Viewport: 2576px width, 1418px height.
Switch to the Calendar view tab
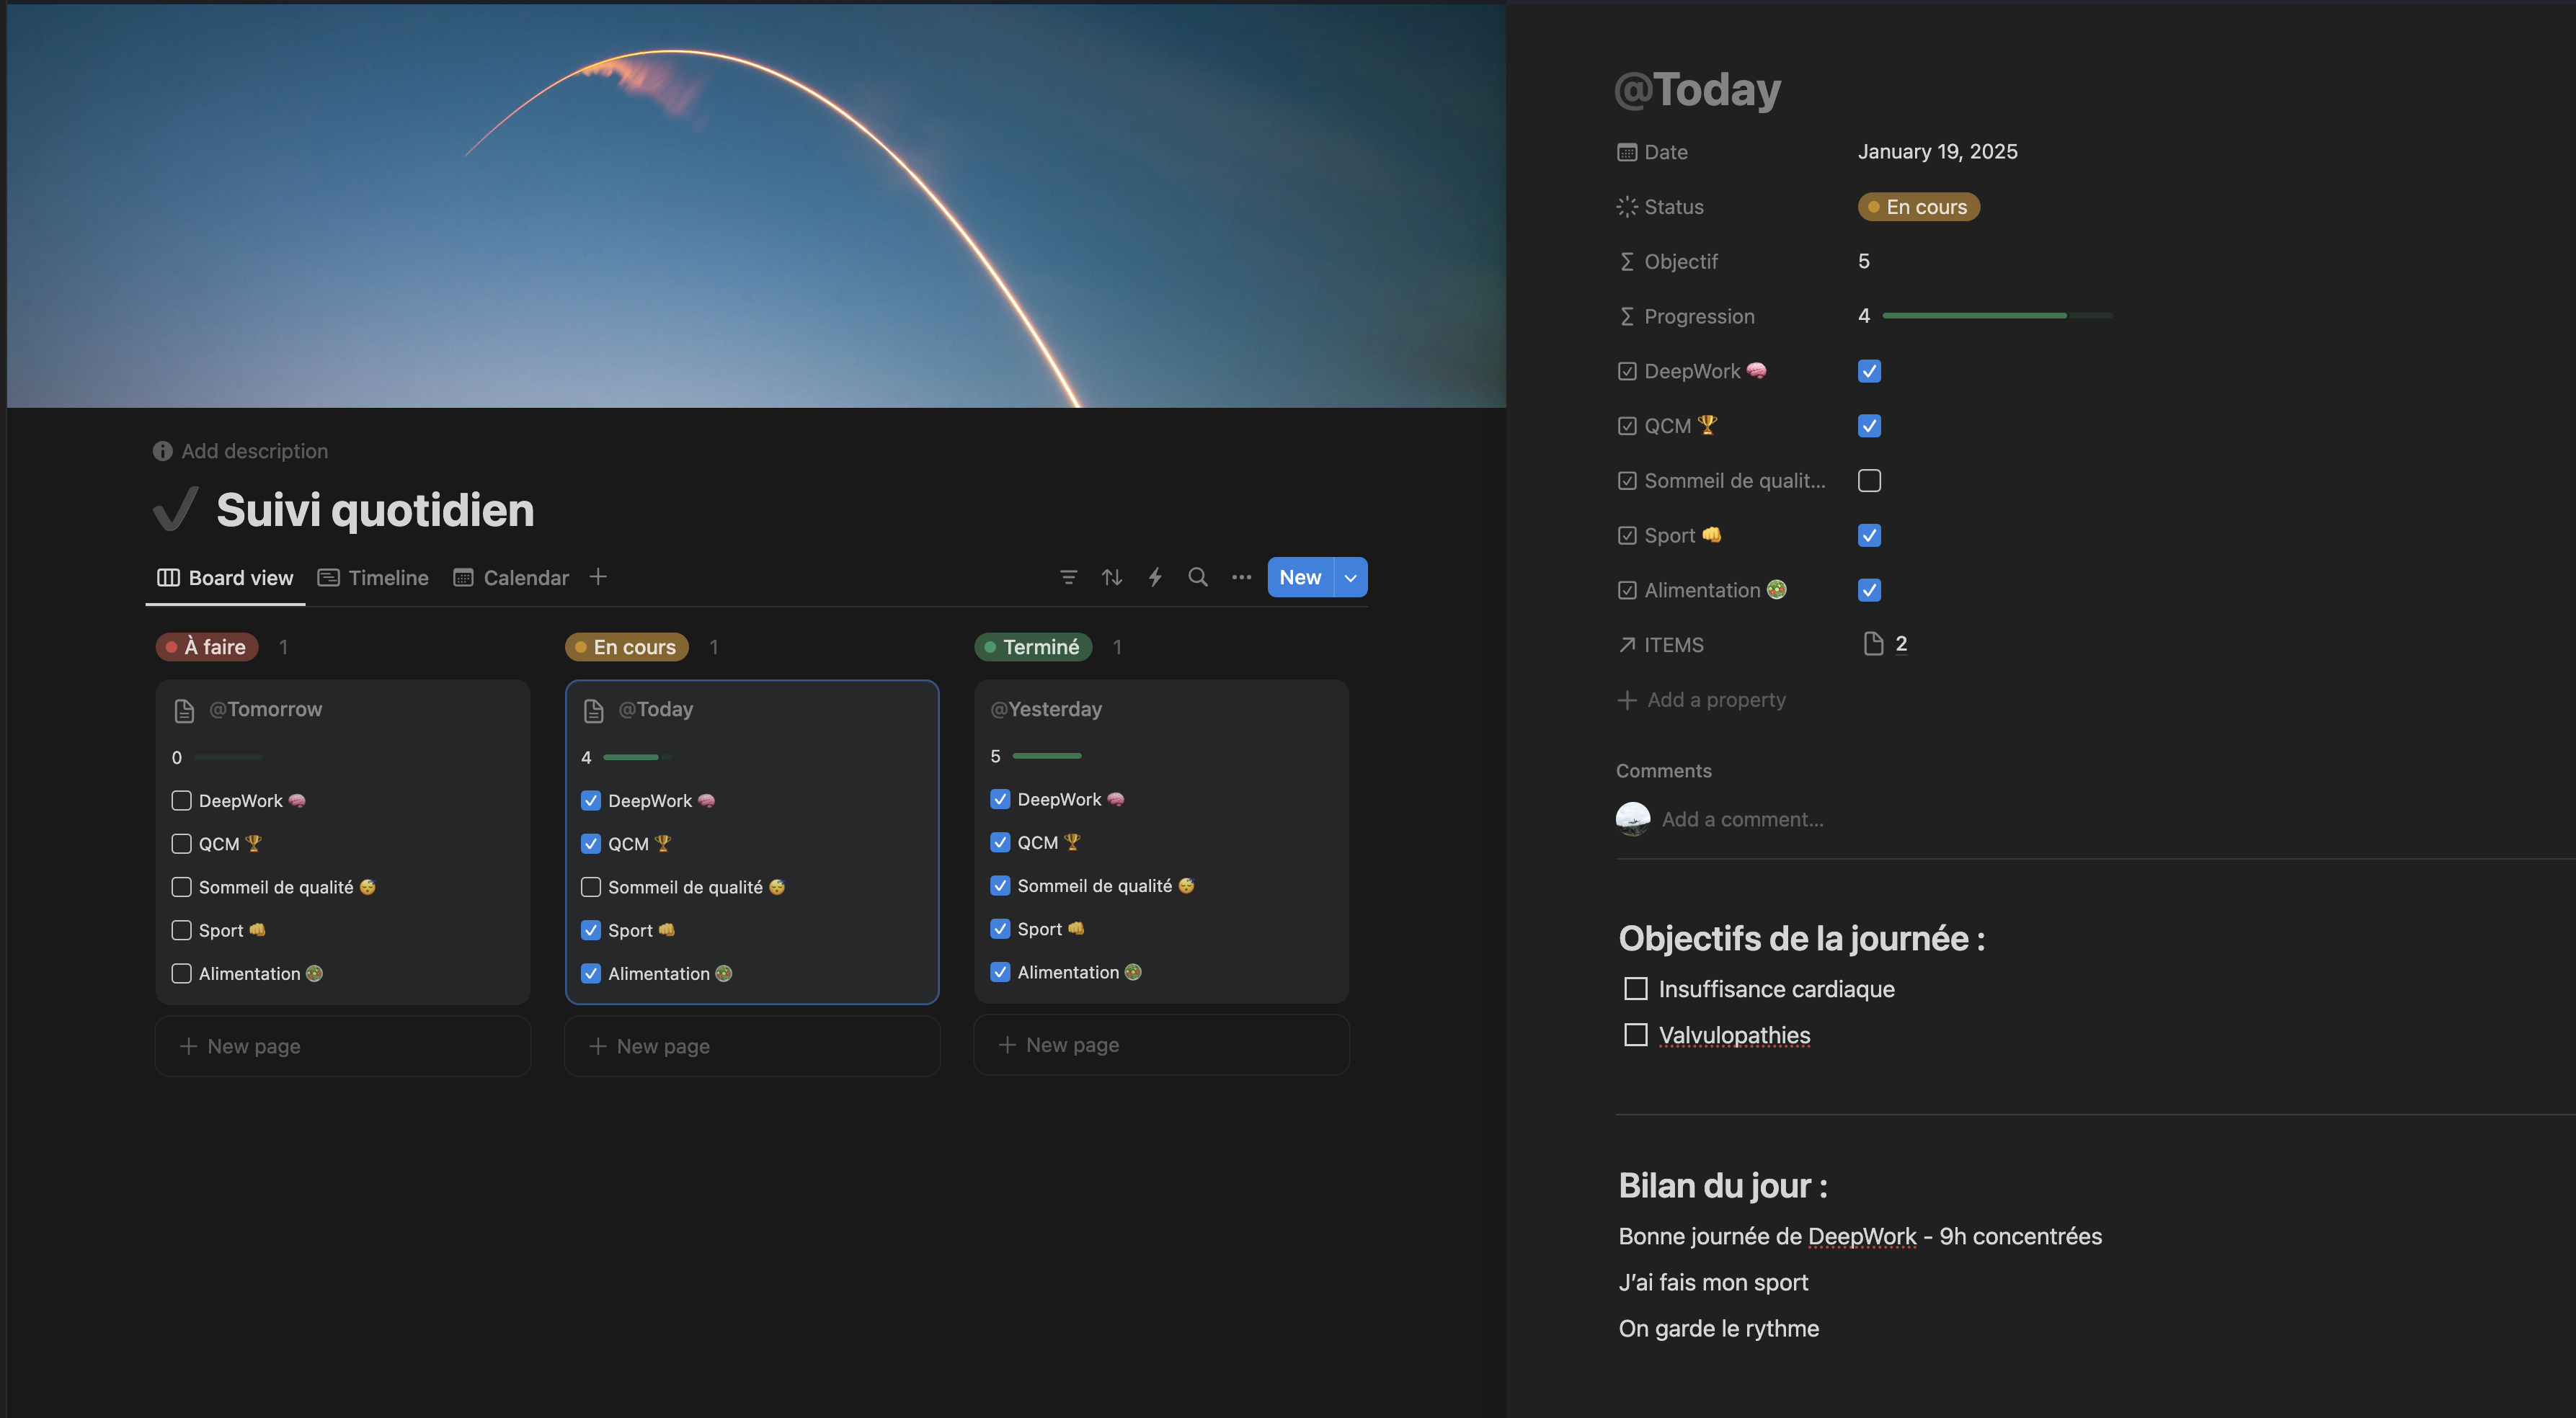click(511, 578)
